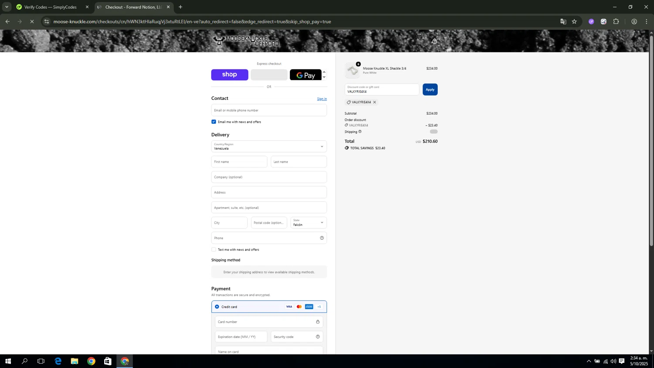
Task: Pay with Shop Pay express checkout
Action: point(230,75)
